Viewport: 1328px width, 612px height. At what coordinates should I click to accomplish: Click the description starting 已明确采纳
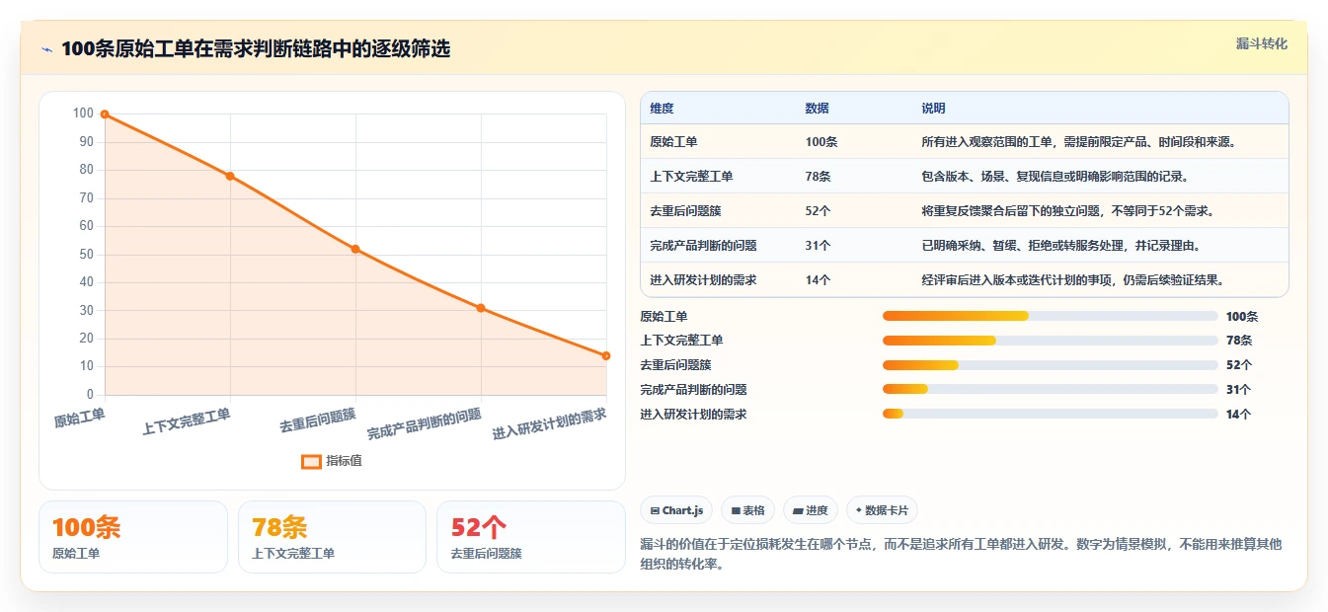pyautogui.click(x=1060, y=246)
